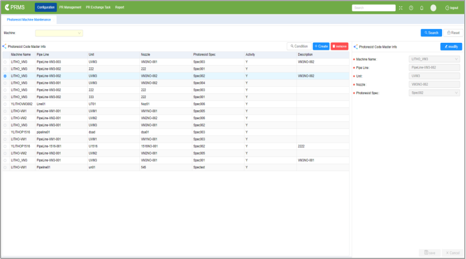Select radio for row with Spec003 VM3NO-001 PipeLine-VM3-003
466x259 pixels.
[5, 62]
